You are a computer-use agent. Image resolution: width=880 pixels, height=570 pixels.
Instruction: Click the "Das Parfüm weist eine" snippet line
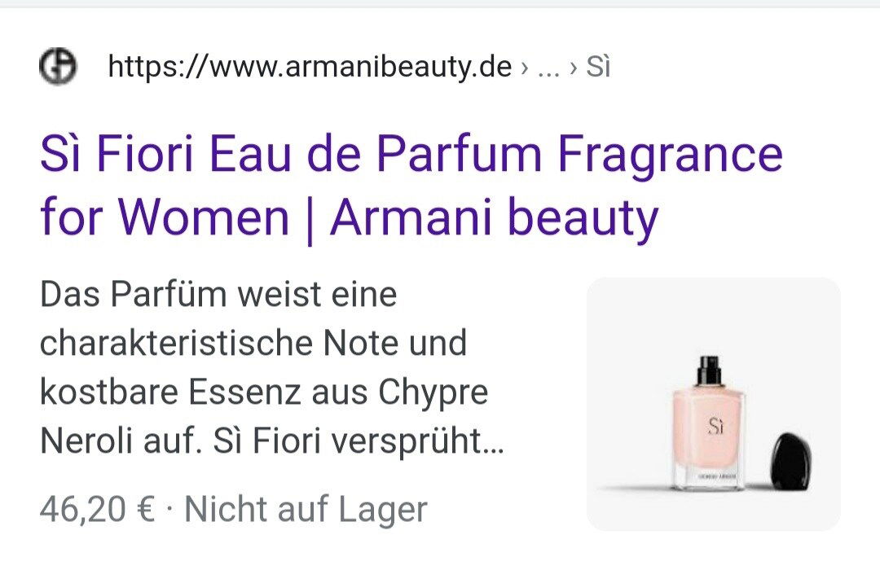(x=218, y=294)
